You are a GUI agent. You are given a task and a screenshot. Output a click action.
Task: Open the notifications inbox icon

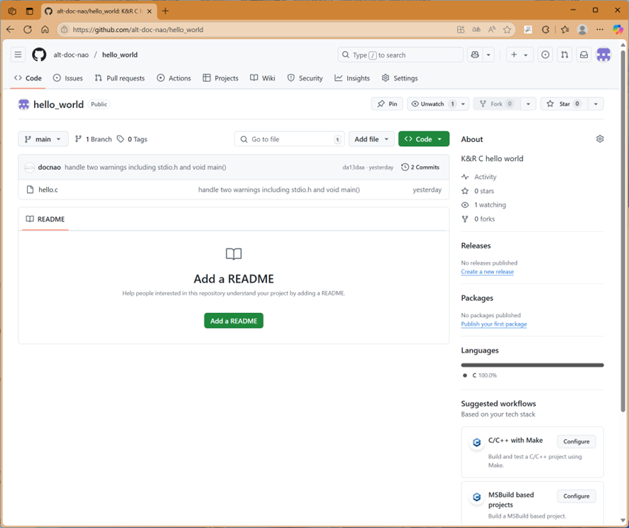[584, 55]
